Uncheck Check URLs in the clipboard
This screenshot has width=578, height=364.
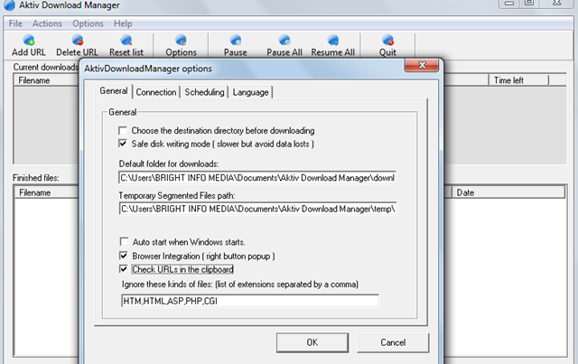point(124,269)
